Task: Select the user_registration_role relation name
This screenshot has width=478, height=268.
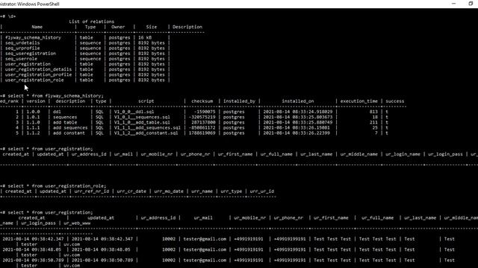Action: [34, 80]
